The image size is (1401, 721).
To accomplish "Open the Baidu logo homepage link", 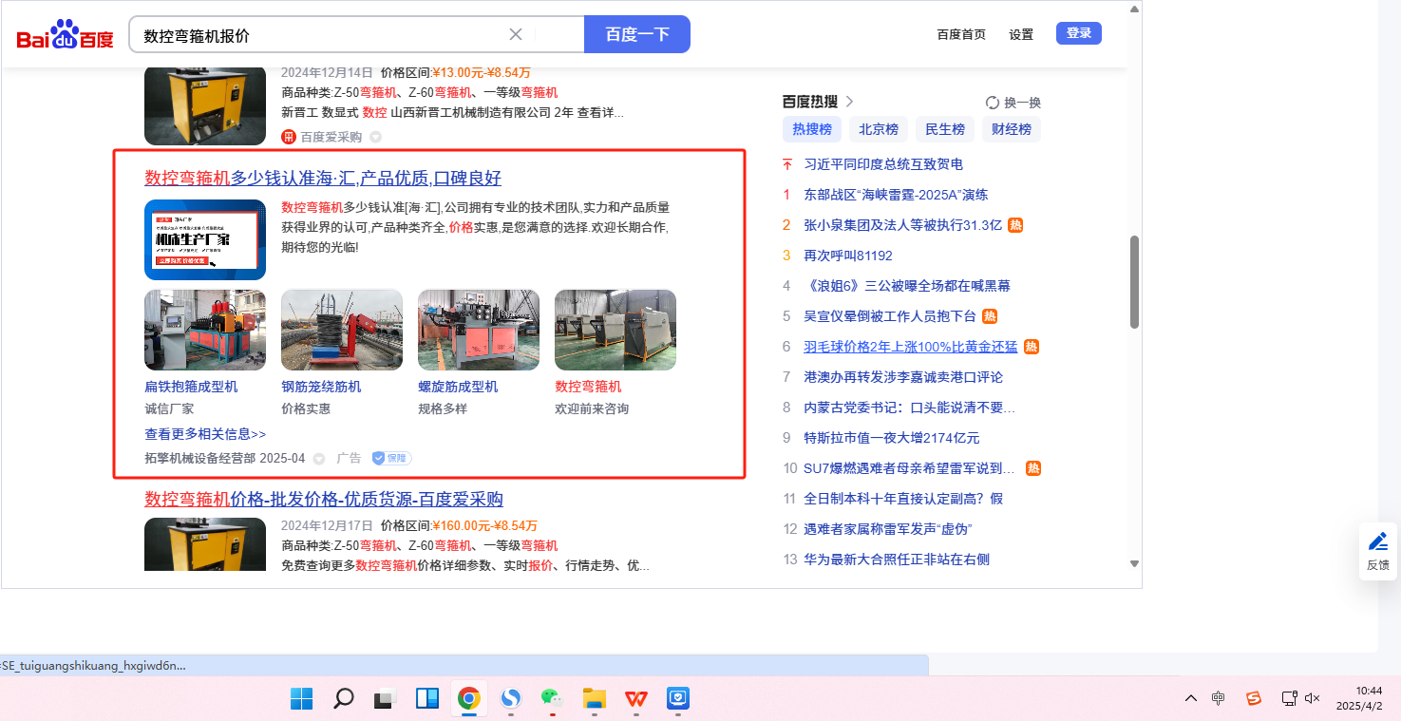I will [x=65, y=36].
